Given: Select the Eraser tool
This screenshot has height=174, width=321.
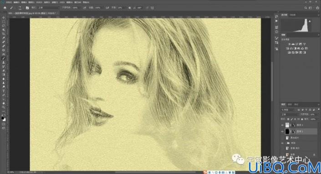Looking at the screenshot, I should click(x=4, y=71).
